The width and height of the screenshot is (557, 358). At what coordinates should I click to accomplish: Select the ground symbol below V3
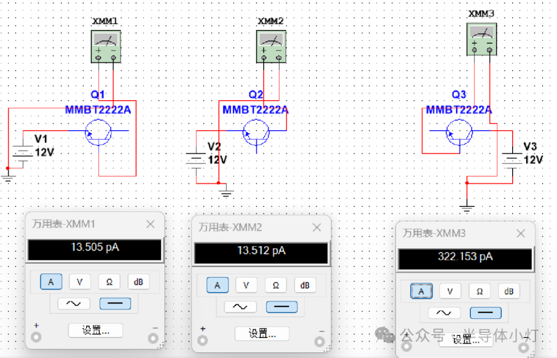[x=467, y=209]
